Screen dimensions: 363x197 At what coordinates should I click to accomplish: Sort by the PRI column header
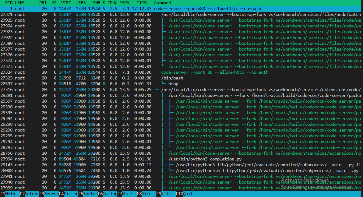point(43,3)
